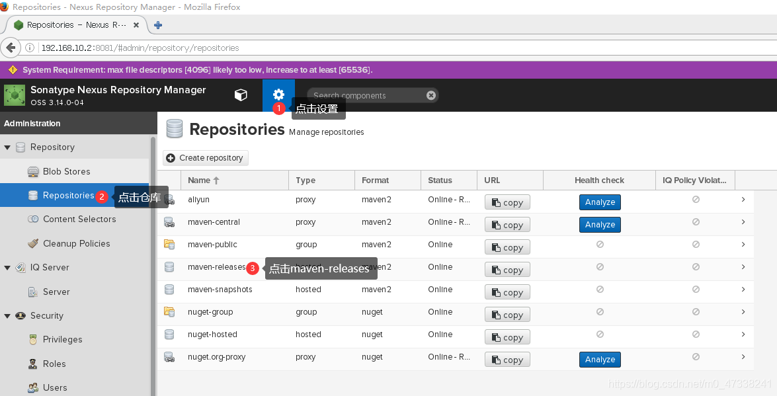Copy URL of aliyun repository

(x=507, y=202)
